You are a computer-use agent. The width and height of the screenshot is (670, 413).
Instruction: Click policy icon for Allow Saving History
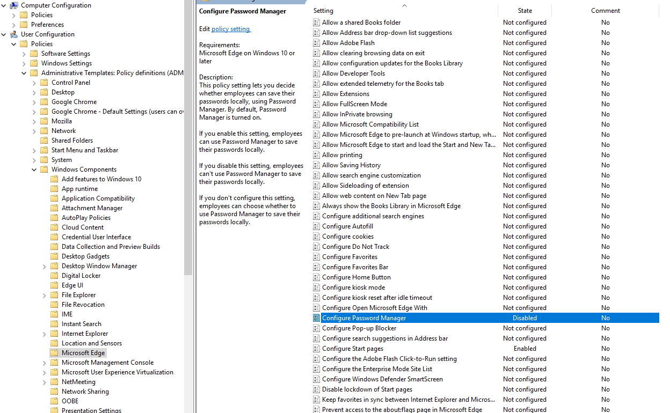coord(316,165)
